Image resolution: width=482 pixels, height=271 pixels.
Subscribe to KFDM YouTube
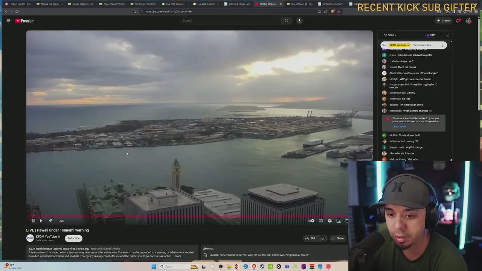pos(73,238)
